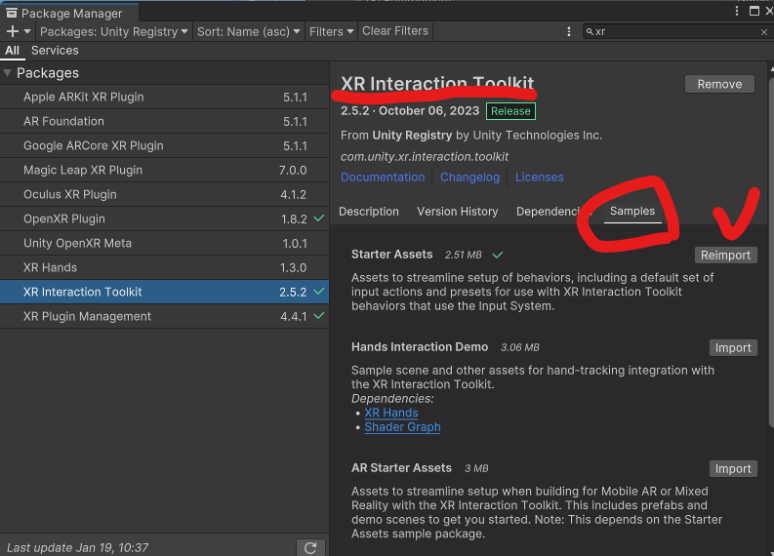The image size is (774, 556).
Task: Open the XR Hands dependency link
Action: [x=391, y=413]
